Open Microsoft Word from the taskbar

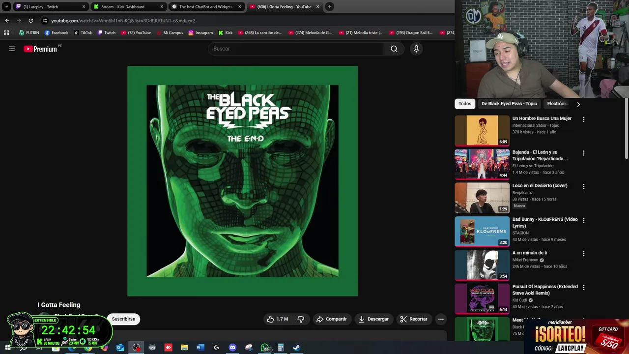click(x=200, y=348)
